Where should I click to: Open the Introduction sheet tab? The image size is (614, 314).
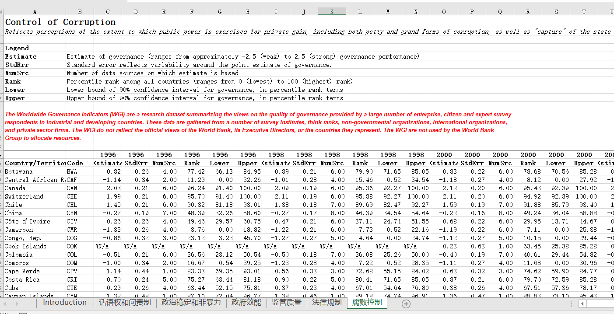[65, 302]
